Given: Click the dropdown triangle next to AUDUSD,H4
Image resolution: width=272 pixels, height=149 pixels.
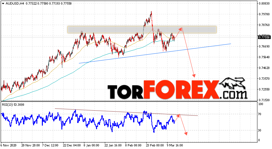Looking at the screenshot, I should click(3, 4).
